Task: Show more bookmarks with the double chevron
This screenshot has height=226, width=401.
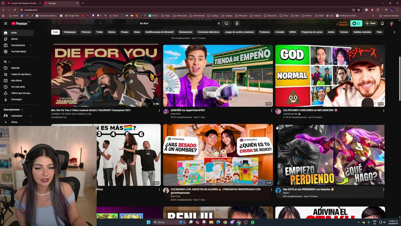Action: (x=373, y=16)
